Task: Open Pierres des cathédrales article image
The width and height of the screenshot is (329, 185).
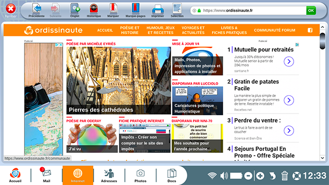Action: click(118, 81)
